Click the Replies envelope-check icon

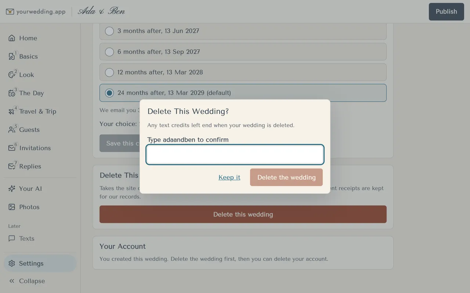point(12,166)
